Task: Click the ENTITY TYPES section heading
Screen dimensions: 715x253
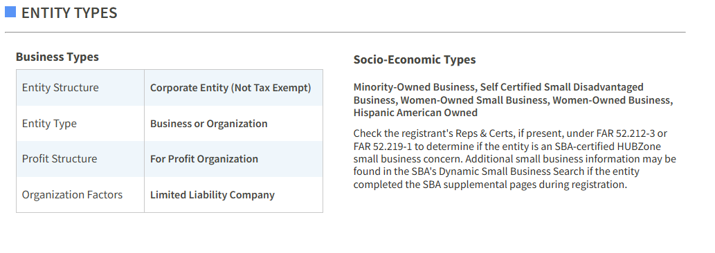Action: 69,12
